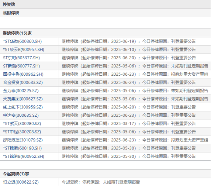Open 中达安(300635.SZ) stock link
211x186 pixels.
pyautogui.click(x=21, y=115)
